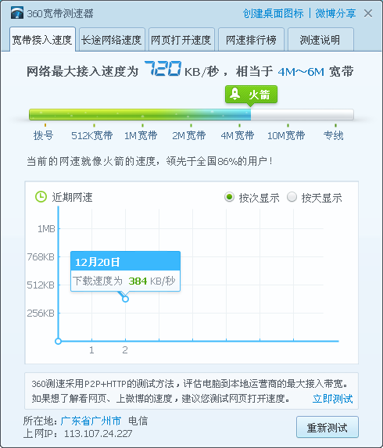Click the 立即测试 link
This screenshot has width=383, height=448.
(333, 399)
